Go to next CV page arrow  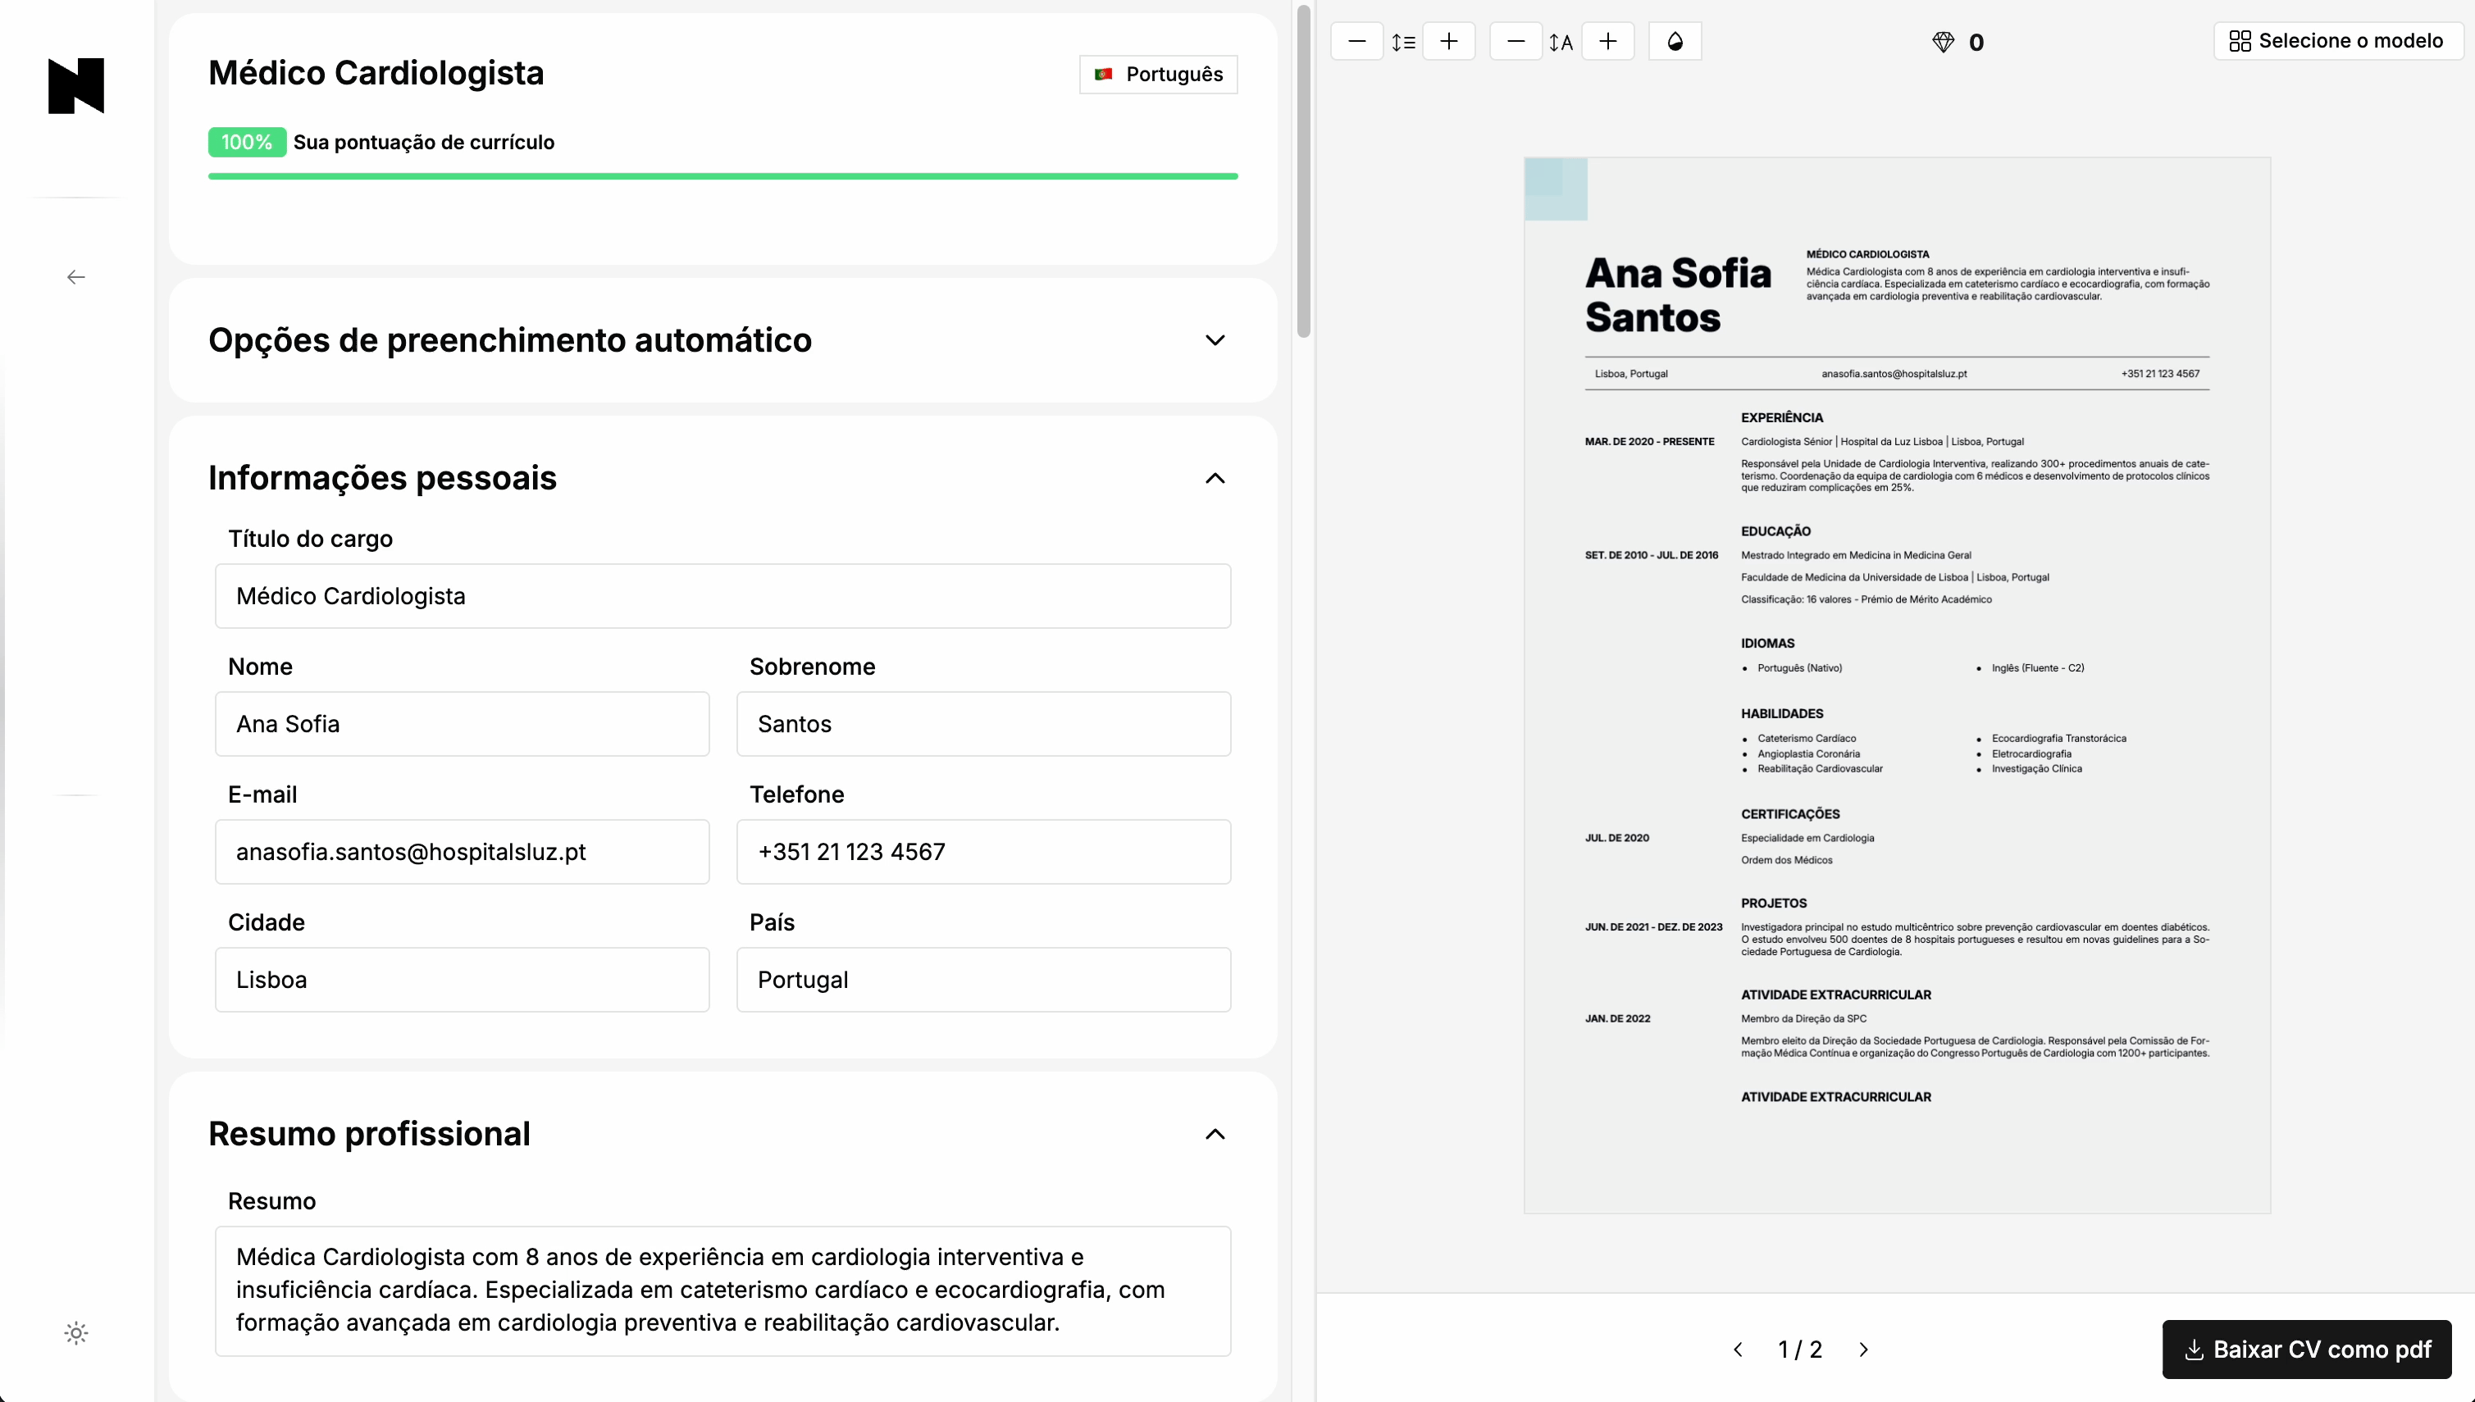pyautogui.click(x=1863, y=1349)
